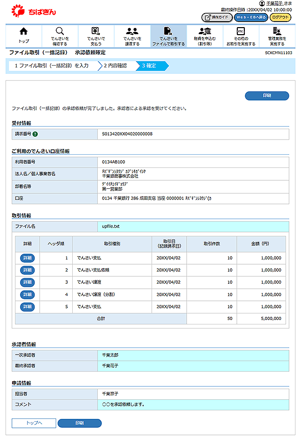
Task: Click the user avatar icon beside 千葉花子
Action: pos(262,4)
